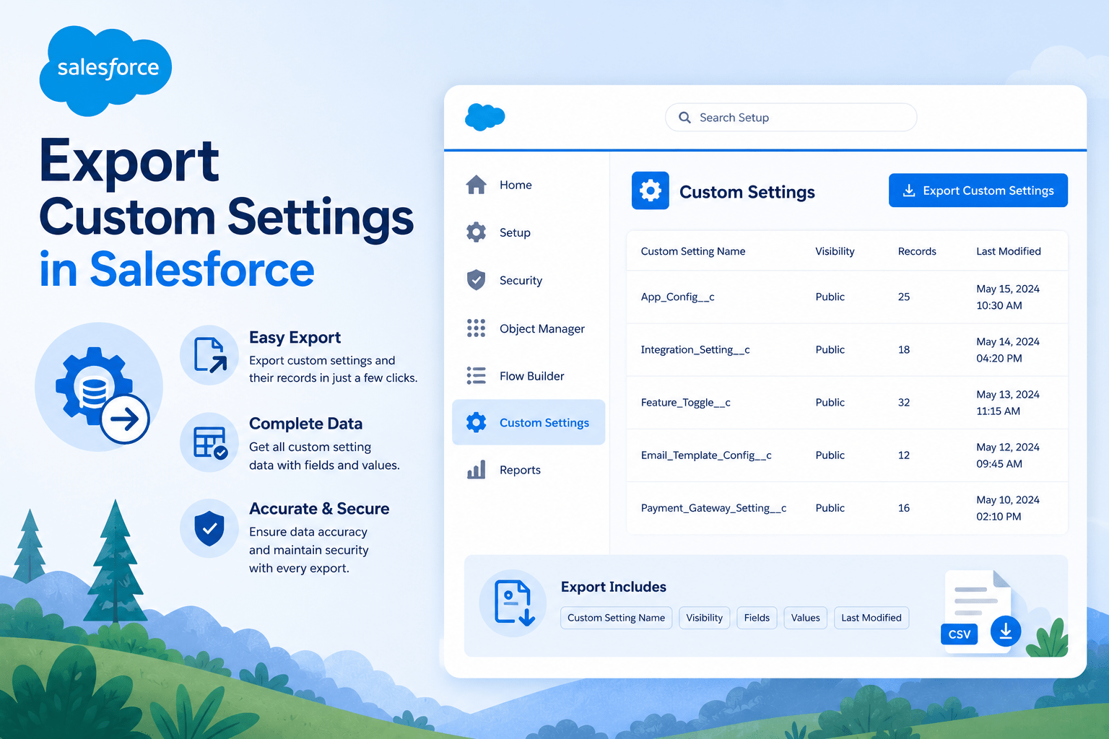This screenshot has height=739, width=1109.
Task: Focus the Search Setup field
Action: click(791, 117)
